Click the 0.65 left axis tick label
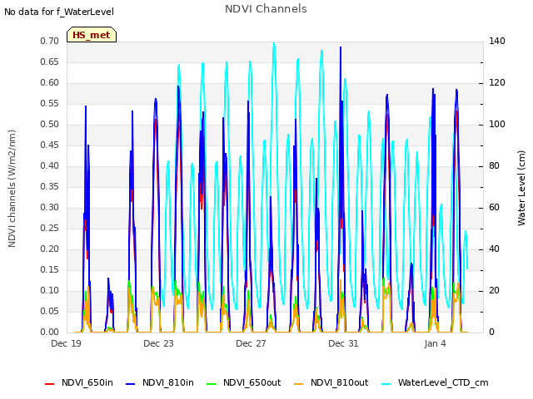The image size is (533, 399). coord(49,62)
